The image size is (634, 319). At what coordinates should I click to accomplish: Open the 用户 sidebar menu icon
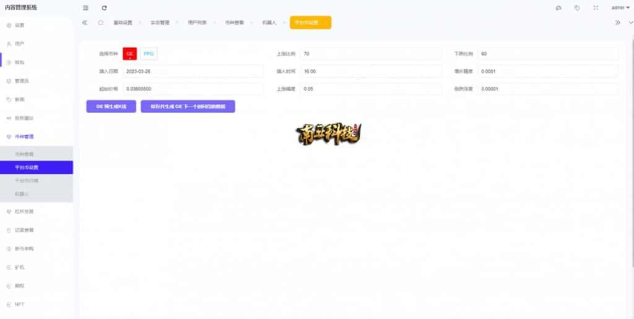coord(9,44)
